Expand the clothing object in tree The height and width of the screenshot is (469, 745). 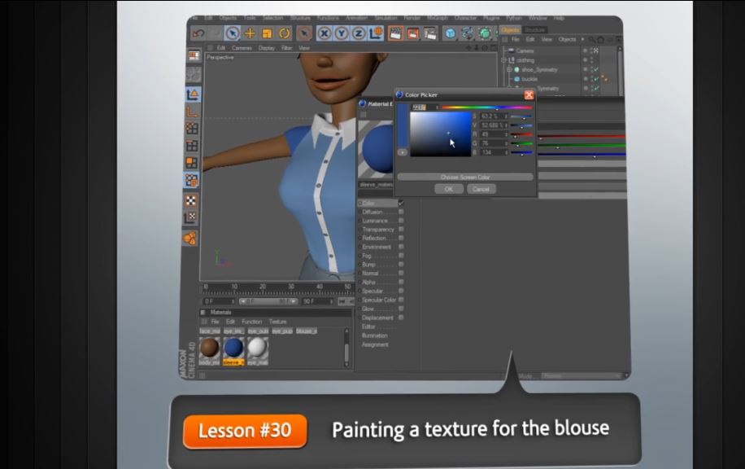tap(504, 60)
